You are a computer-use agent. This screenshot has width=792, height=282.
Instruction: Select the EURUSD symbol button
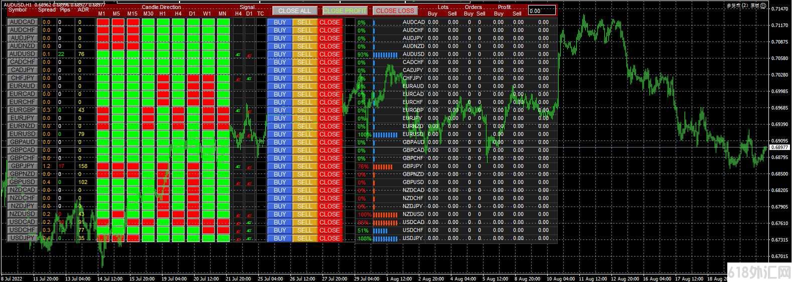pos(23,134)
